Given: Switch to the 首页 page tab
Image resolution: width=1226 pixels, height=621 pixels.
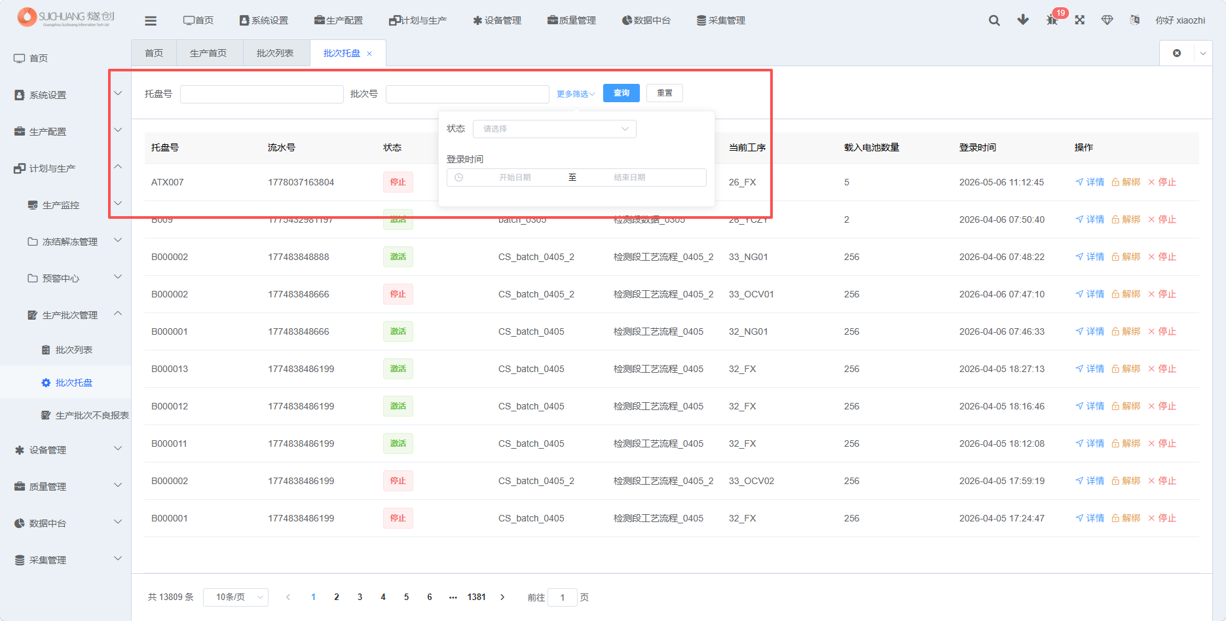Looking at the screenshot, I should (154, 53).
